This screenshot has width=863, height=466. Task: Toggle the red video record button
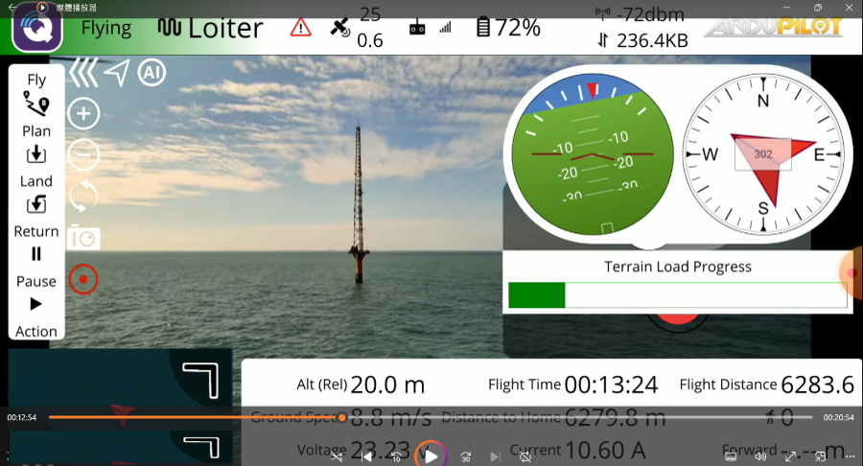(x=83, y=279)
